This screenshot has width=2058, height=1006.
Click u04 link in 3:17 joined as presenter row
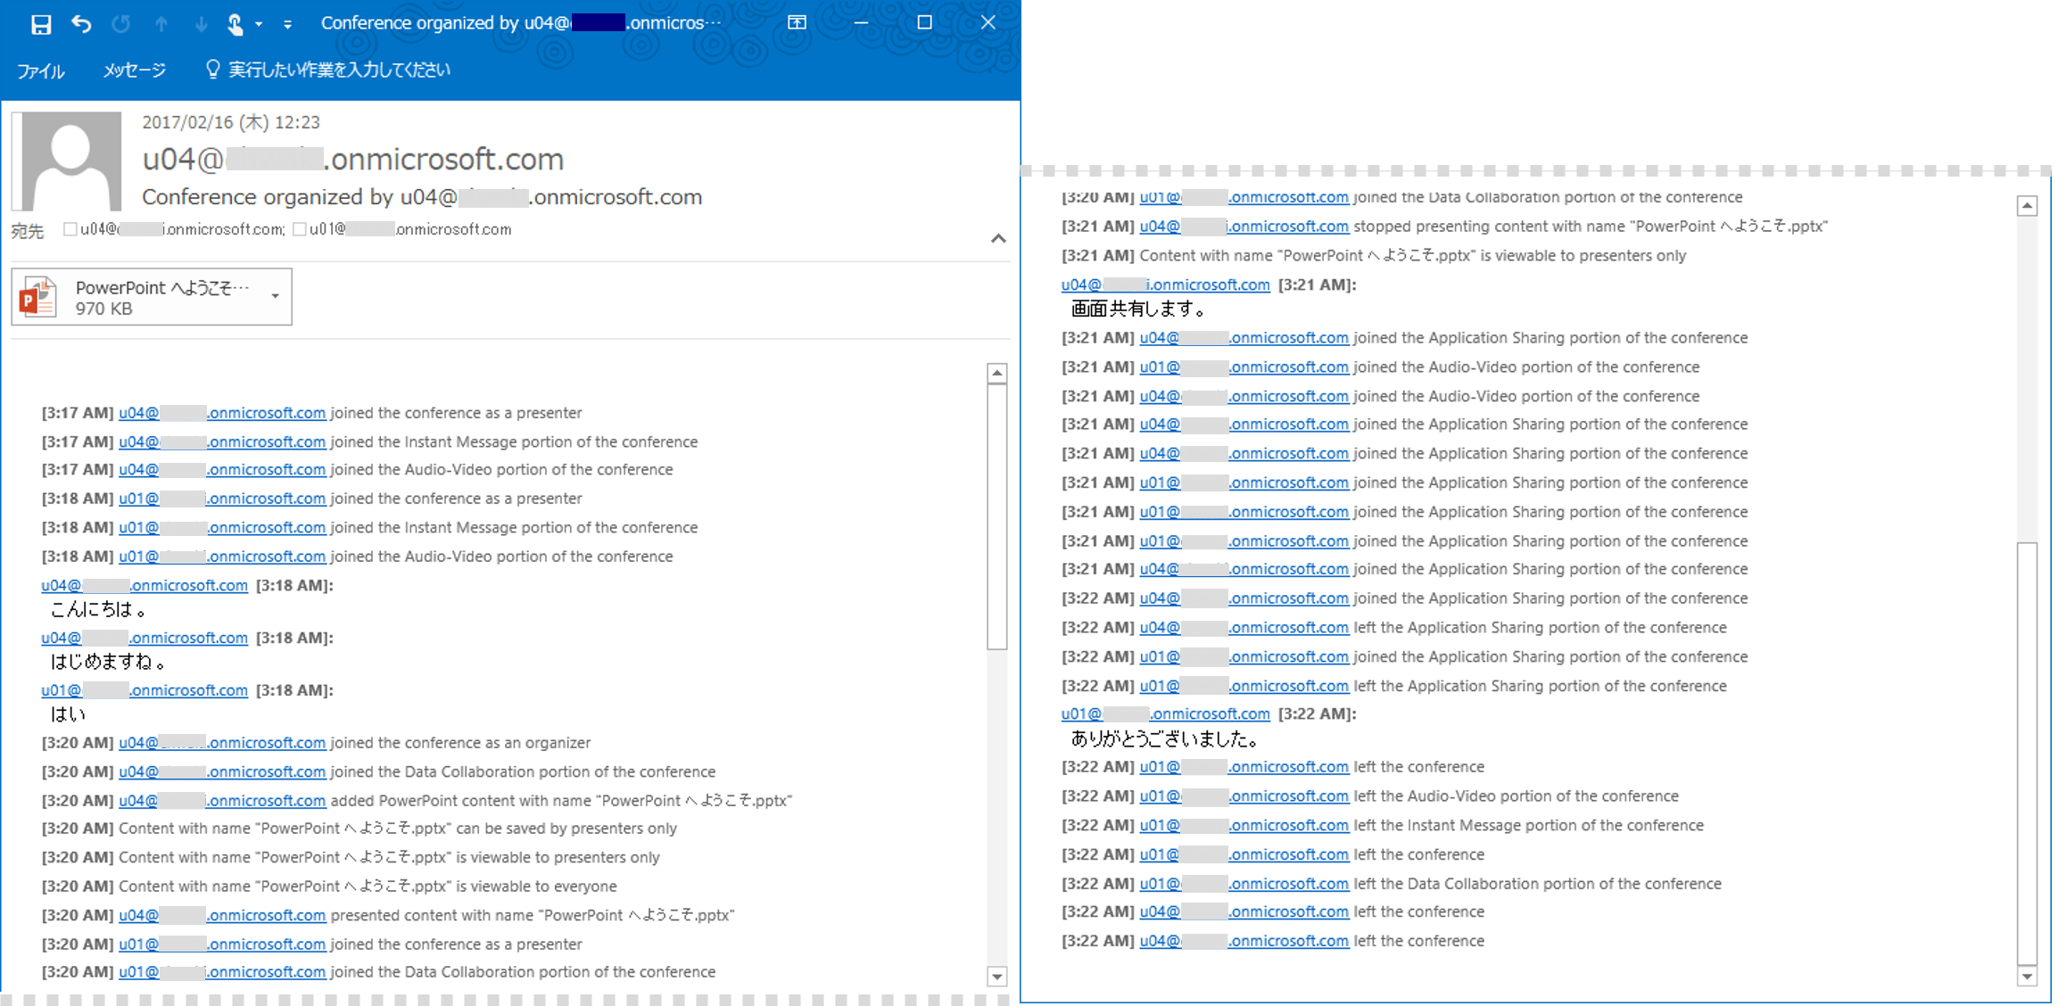point(222,413)
